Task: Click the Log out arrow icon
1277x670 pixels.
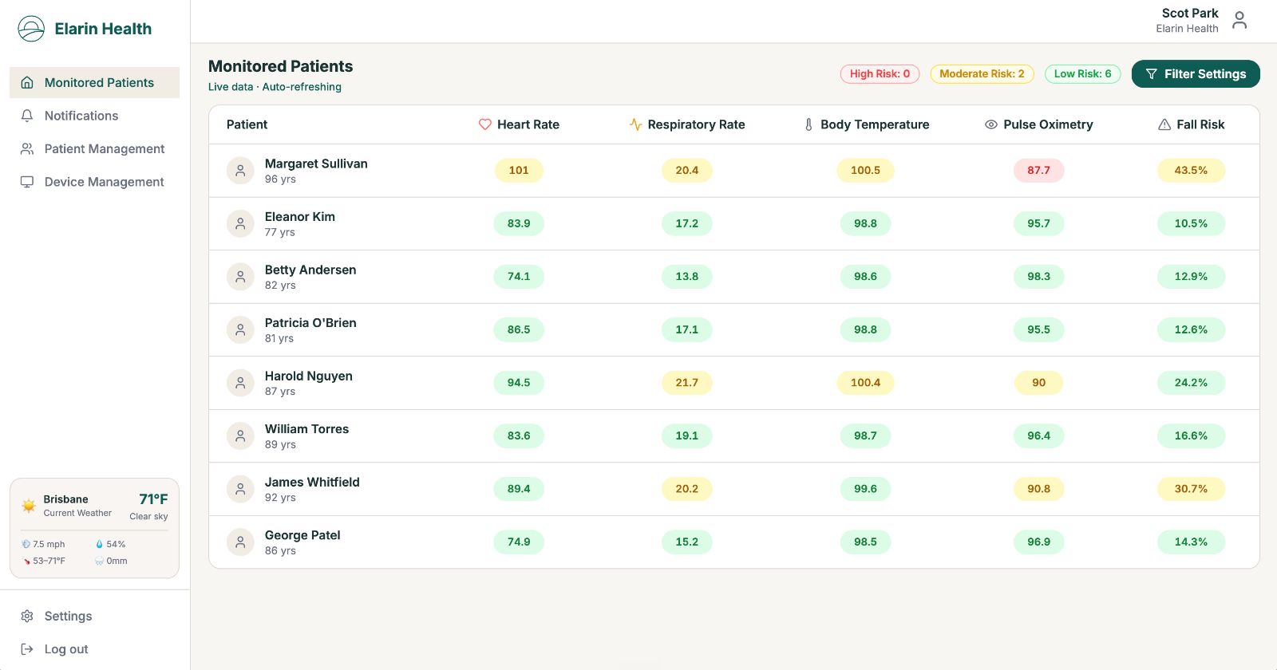Action: [27, 649]
